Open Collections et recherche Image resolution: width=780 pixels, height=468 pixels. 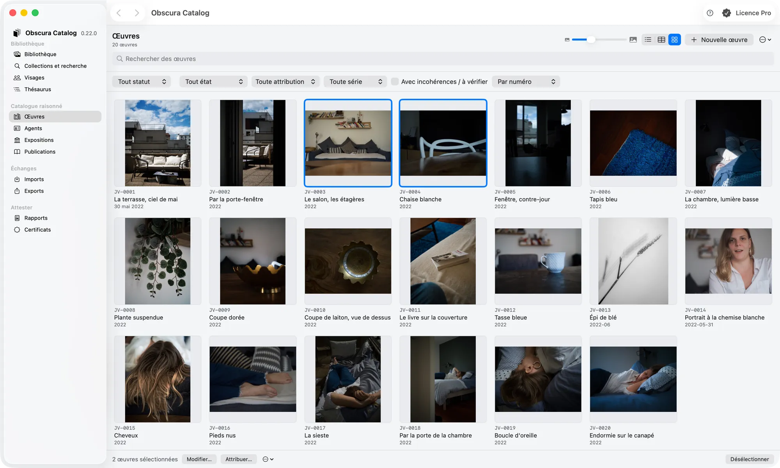coord(55,66)
